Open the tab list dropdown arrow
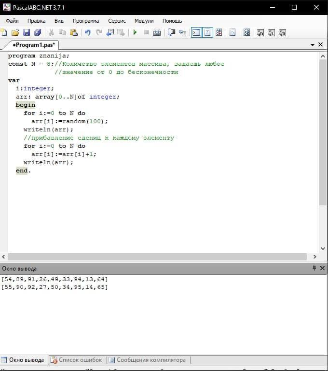This screenshot has height=371, width=328. 313,45
